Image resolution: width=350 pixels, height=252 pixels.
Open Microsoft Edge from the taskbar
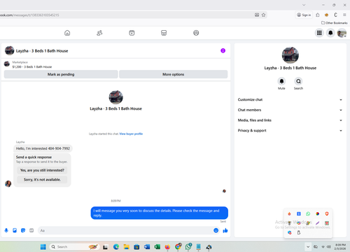[116, 246]
